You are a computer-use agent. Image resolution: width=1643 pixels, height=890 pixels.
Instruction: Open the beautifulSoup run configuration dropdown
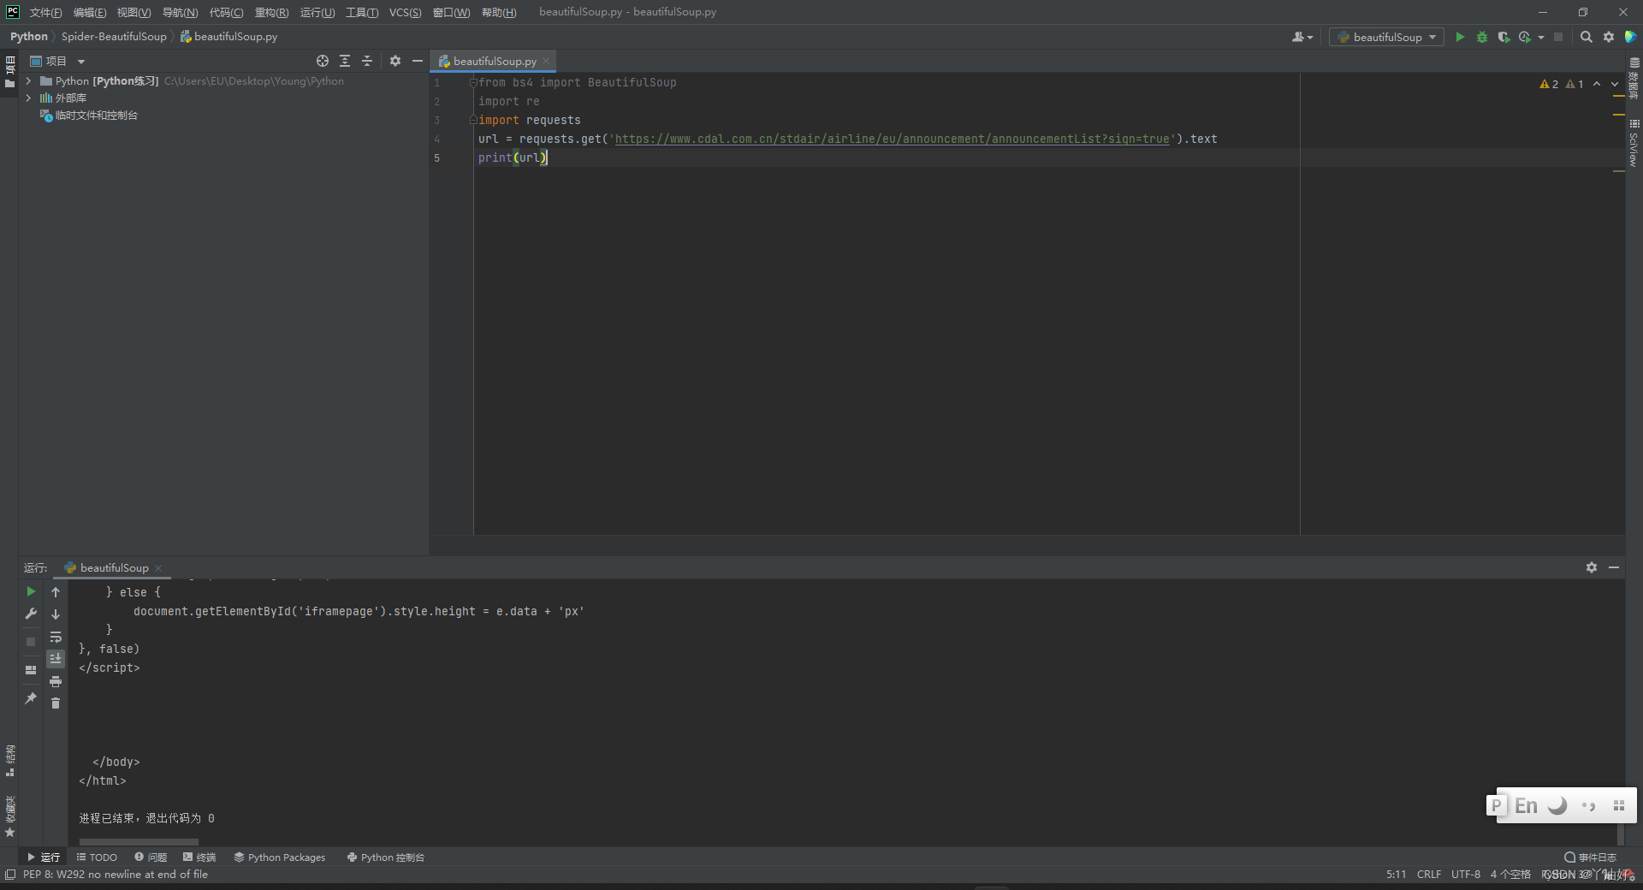click(1386, 37)
